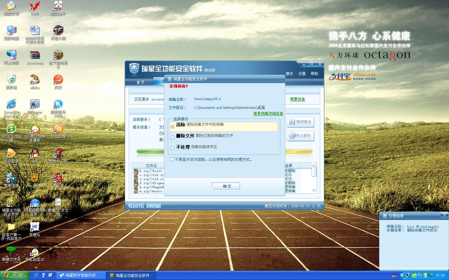Open the 超级兔子 desktop icon

pos(58,8)
